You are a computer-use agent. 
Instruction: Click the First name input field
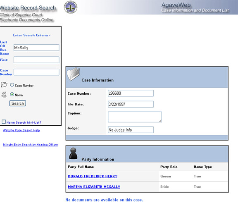pos(36,60)
